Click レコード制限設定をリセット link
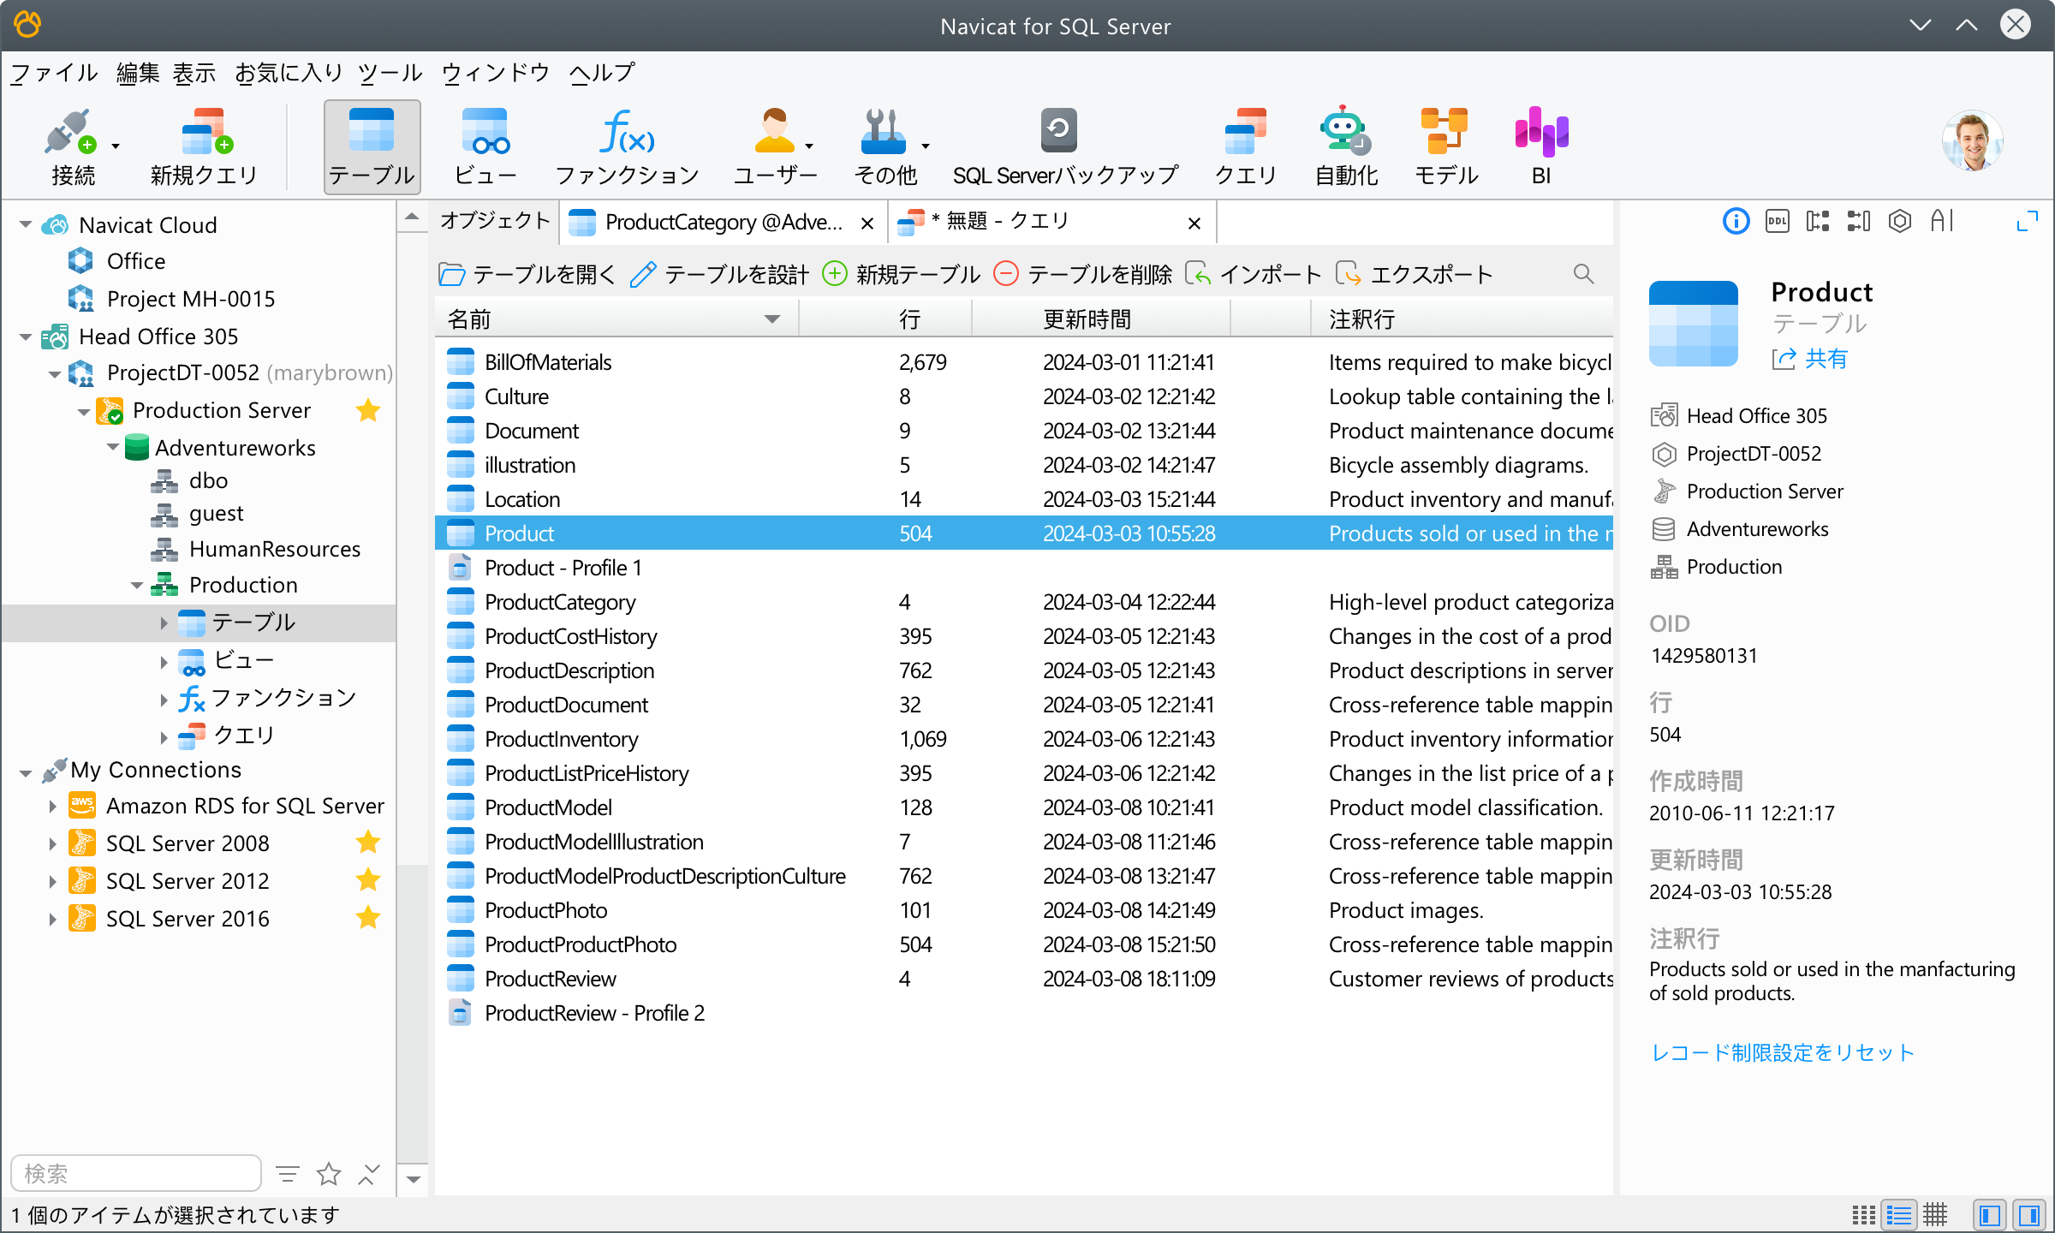The width and height of the screenshot is (2055, 1233). (x=1782, y=1052)
